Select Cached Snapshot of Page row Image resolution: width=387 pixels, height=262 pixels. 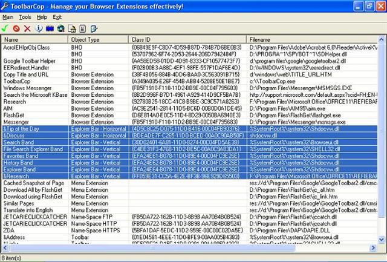(189, 183)
